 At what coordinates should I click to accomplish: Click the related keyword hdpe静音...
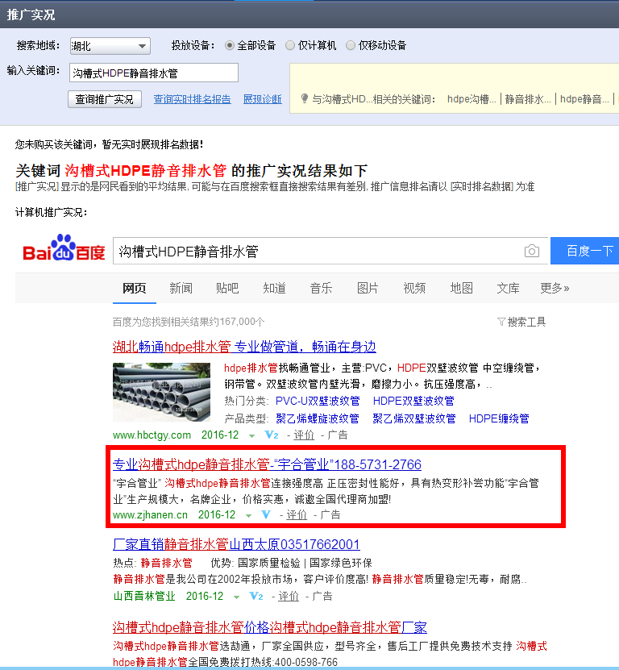click(x=584, y=99)
